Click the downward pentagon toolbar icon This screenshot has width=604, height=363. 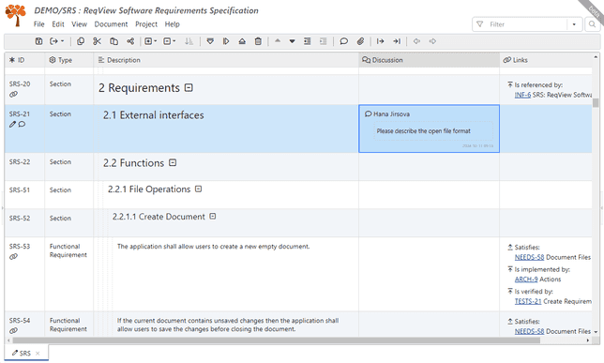pyautogui.click(x=210, y=41)
